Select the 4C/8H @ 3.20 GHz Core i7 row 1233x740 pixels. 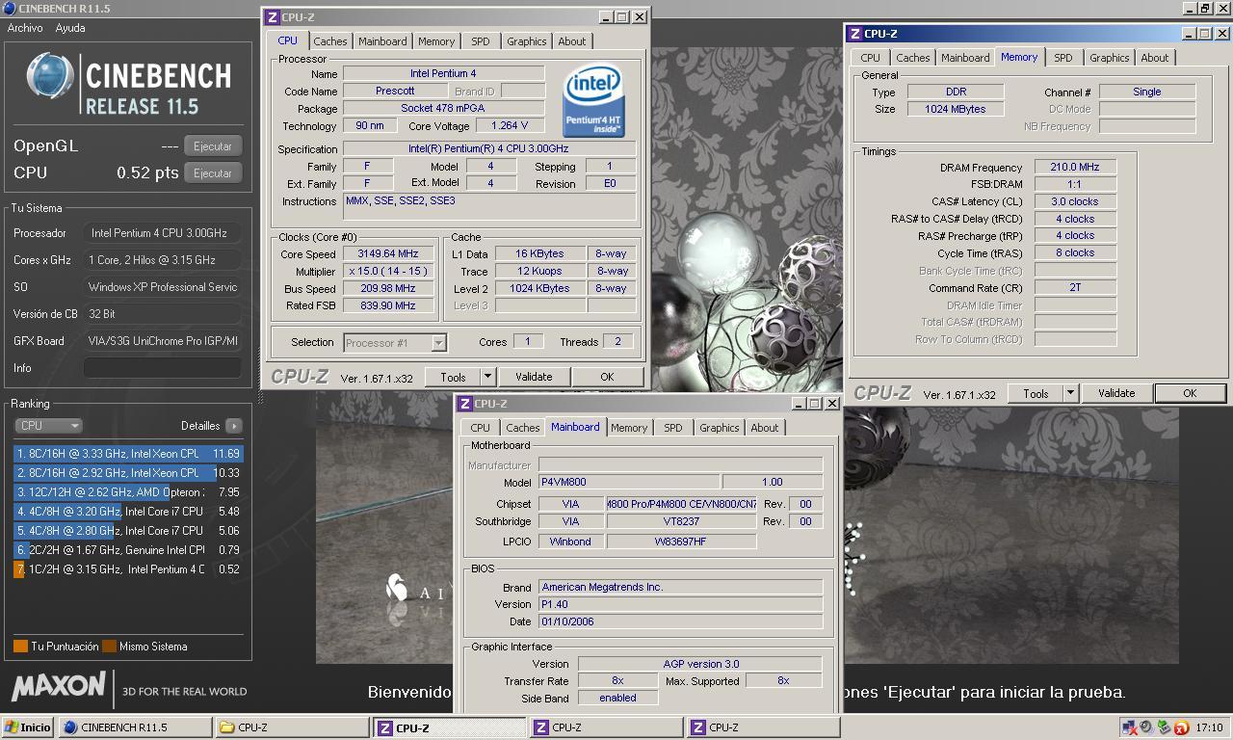pos(128,511)
